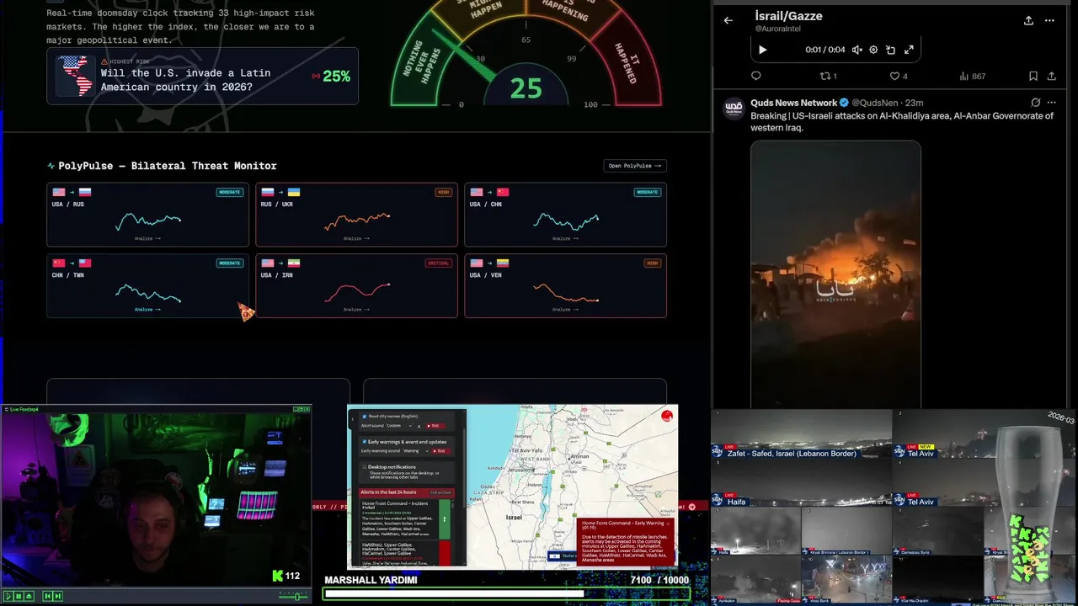Toggle Read city names (English) checkbox
The image size is (1078, 606).
[x=365, y=417]
